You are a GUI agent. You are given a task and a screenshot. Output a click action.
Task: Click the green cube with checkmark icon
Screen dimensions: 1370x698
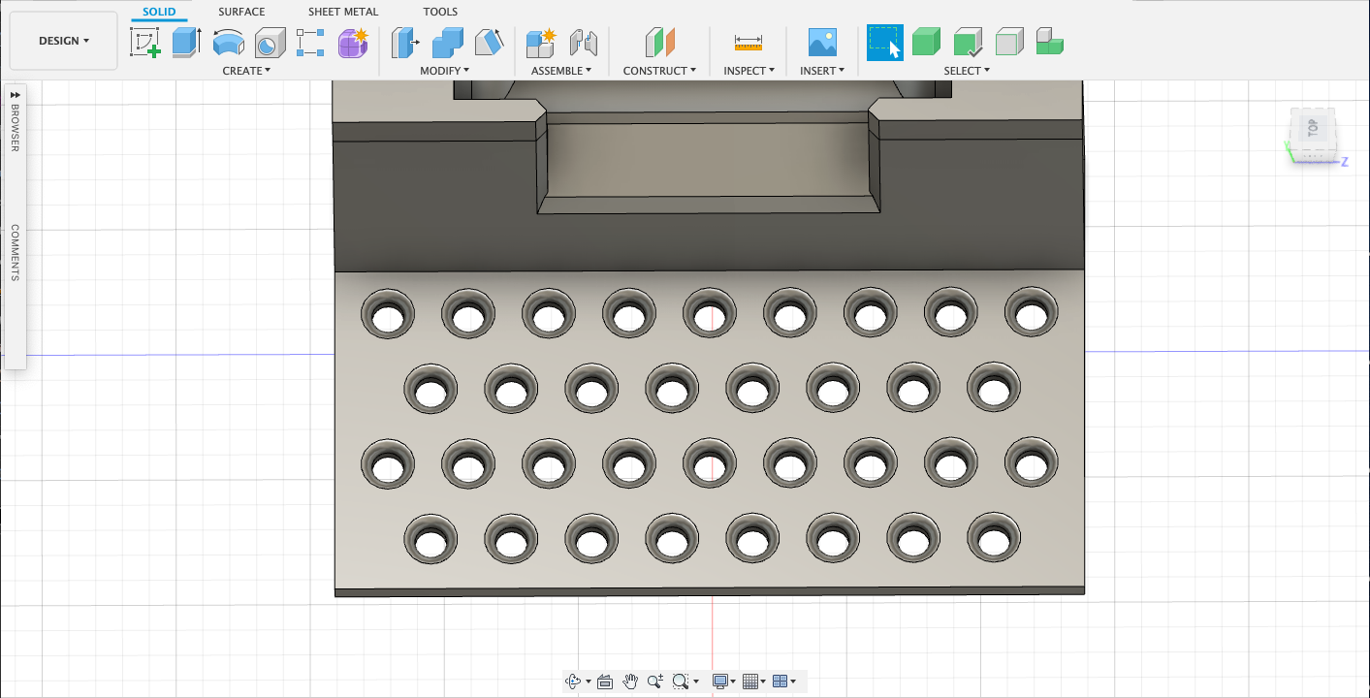968,43
